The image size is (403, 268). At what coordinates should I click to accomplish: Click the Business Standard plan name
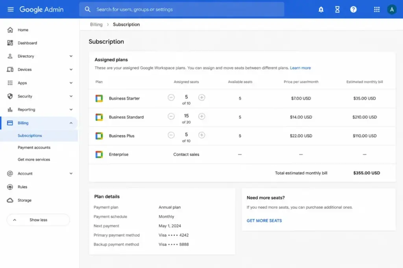126,117
